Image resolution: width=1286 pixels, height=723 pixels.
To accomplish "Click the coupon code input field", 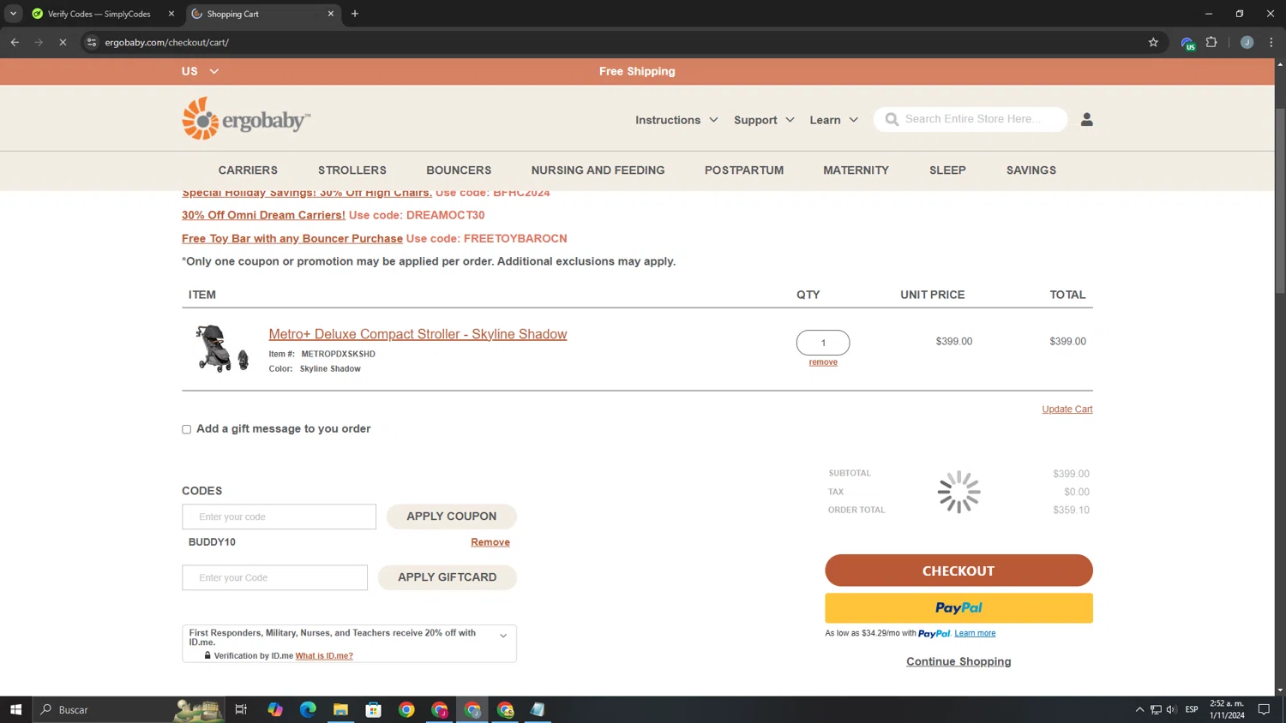I will point(279,517).
